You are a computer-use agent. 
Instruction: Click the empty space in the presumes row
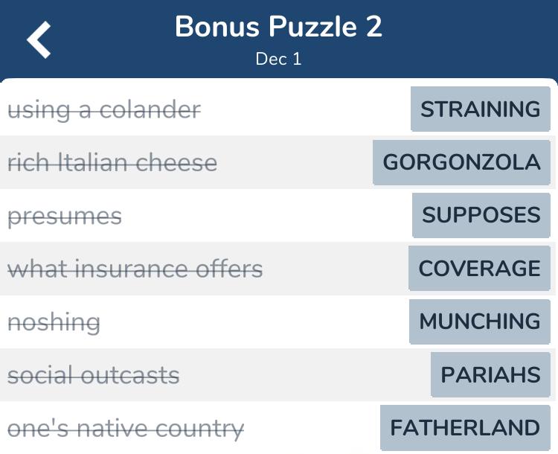coord(267,215)
